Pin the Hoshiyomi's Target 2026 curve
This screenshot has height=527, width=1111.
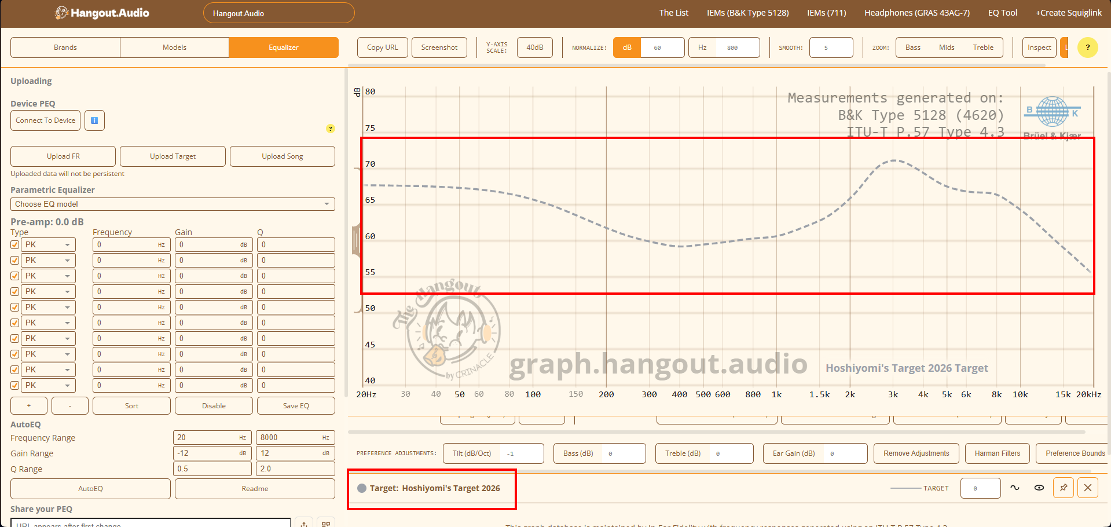click(1064, 488)
